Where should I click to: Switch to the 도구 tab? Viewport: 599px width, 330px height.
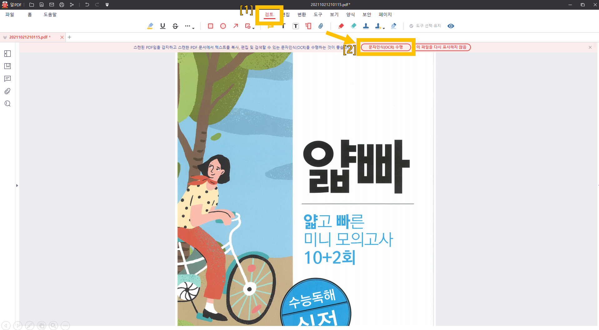click(318, 15)
